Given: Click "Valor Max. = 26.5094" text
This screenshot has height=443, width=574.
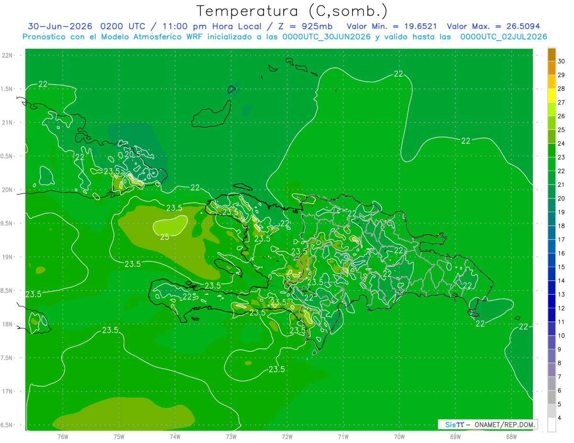Looking at the screenshot, I should coord(493,26).
